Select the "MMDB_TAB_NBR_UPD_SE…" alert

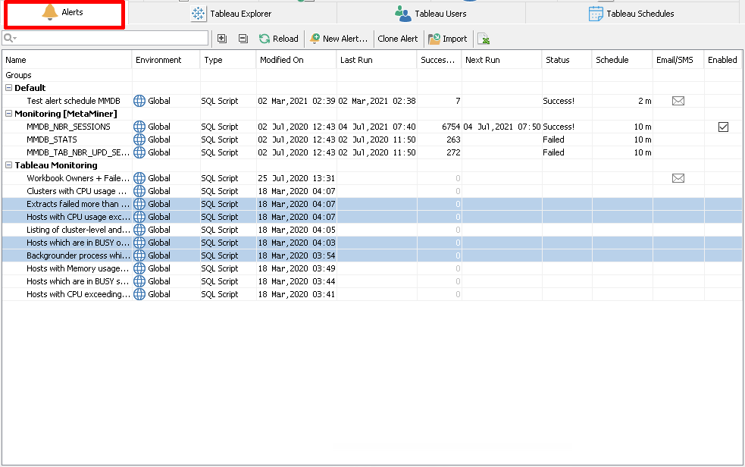pyautogui.click(x=78, y=152)
